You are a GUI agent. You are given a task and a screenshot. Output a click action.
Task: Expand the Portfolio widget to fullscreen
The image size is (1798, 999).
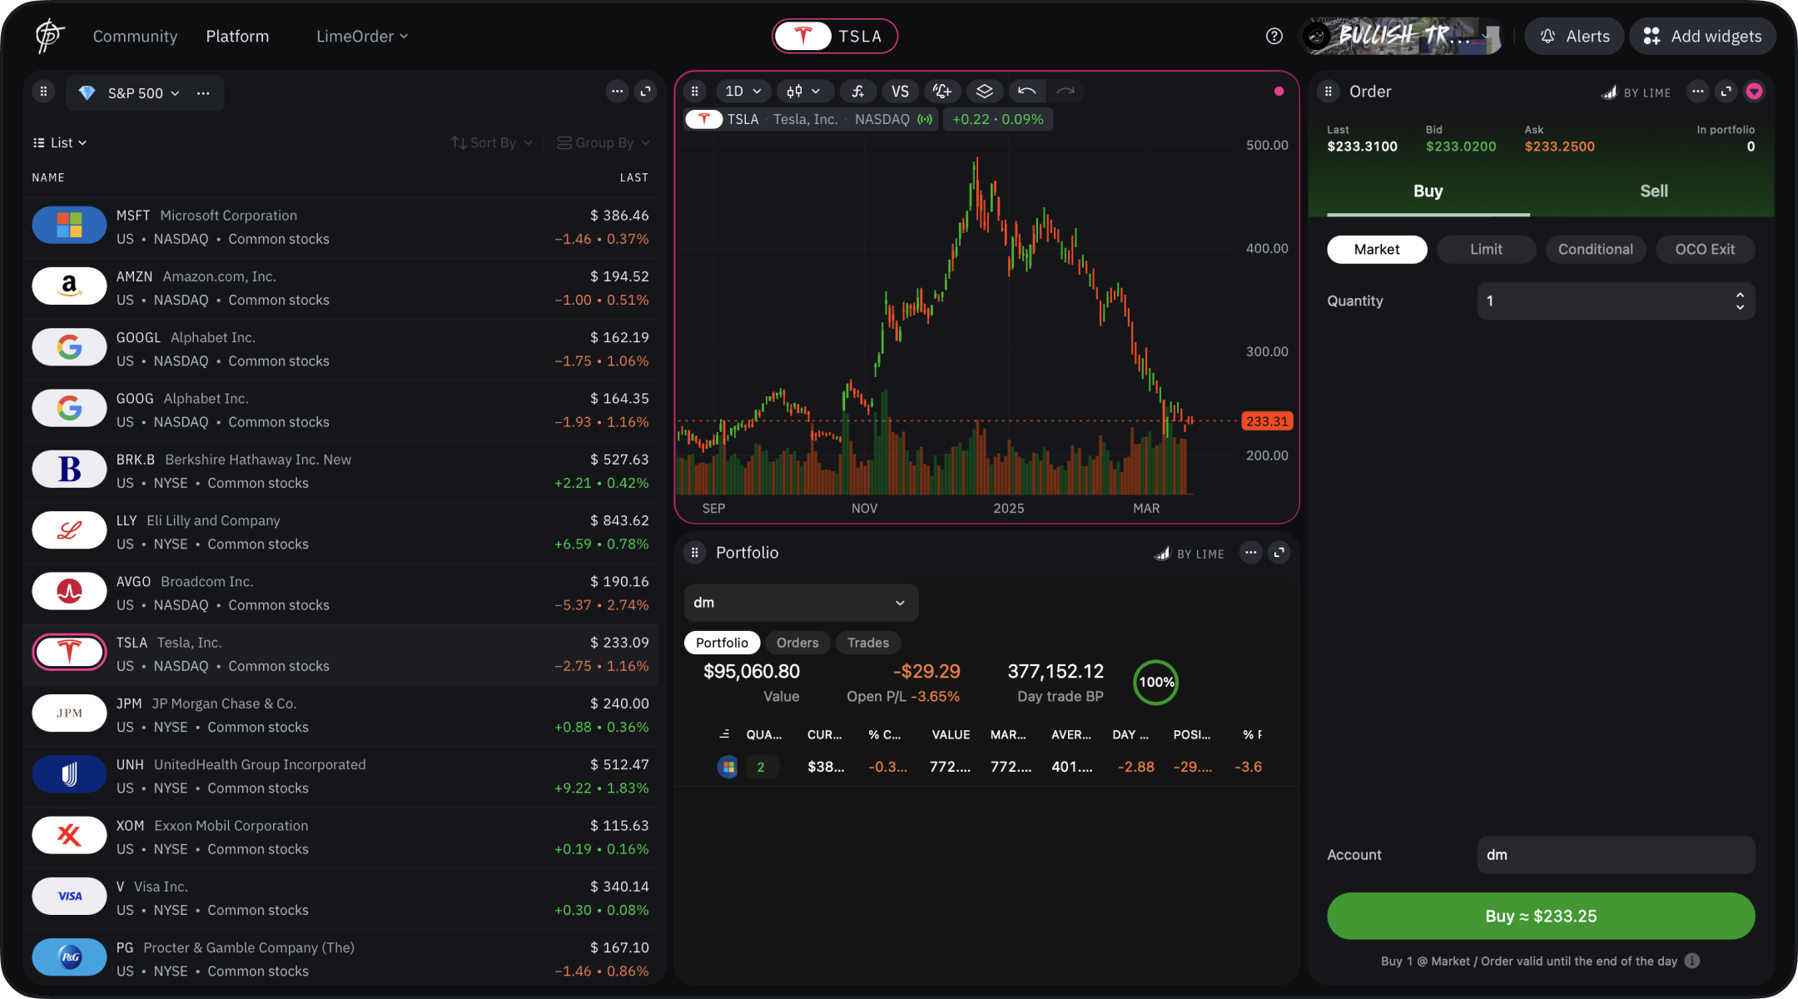[1279, 553]
